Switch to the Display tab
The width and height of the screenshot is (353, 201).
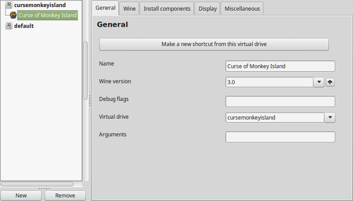coord(207,9)
